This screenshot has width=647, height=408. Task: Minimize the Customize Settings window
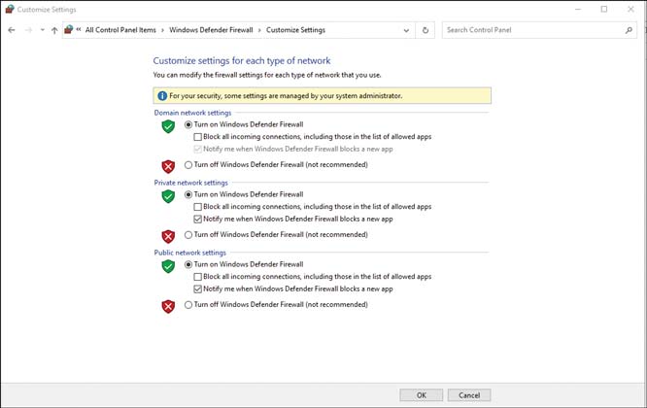tap(578, 9)
